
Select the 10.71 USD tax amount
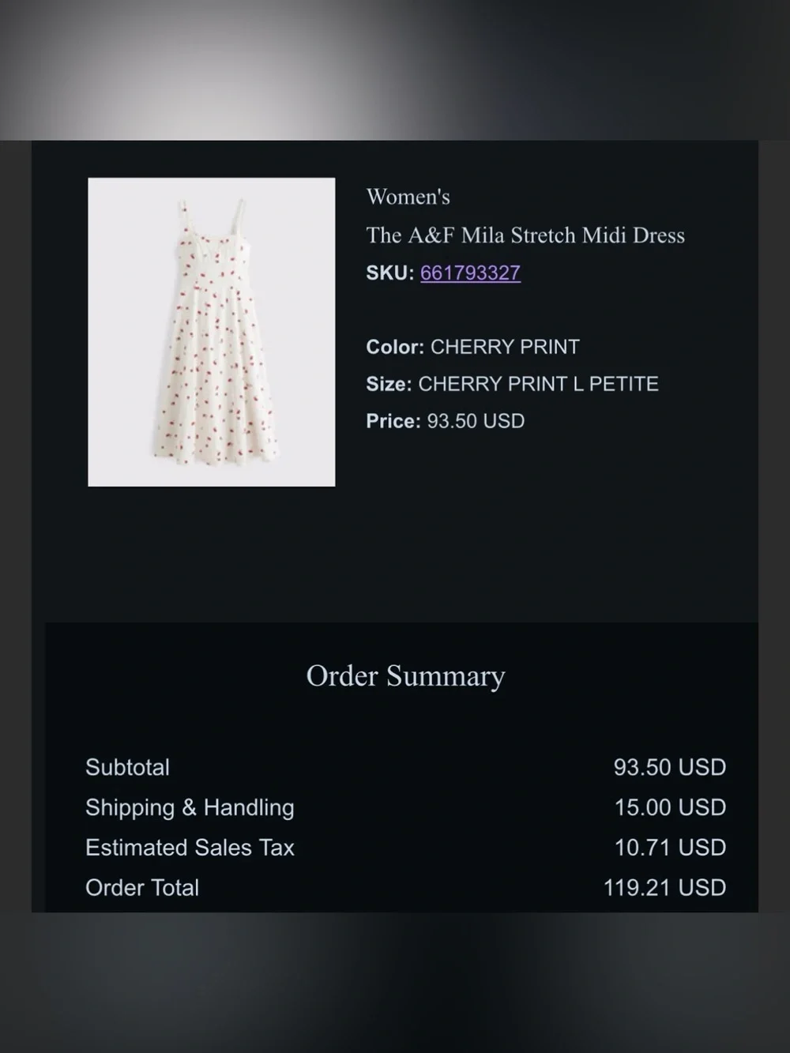671,848
